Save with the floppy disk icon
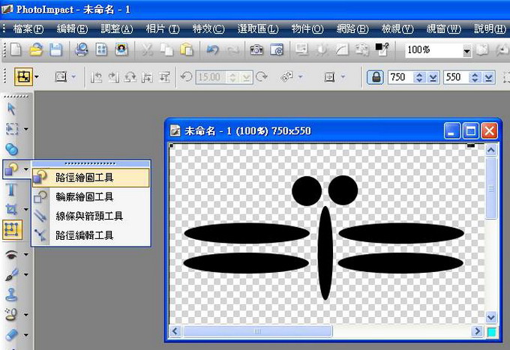The image size is (510, 350). click(55, 49)
